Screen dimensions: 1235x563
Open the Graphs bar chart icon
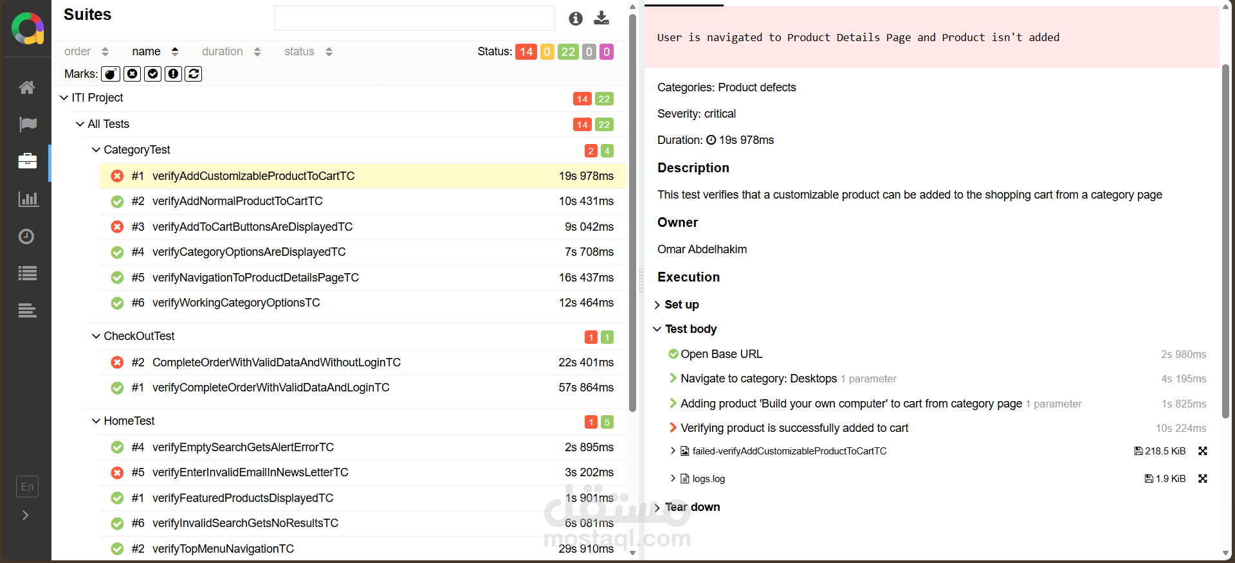pos(27,199)
